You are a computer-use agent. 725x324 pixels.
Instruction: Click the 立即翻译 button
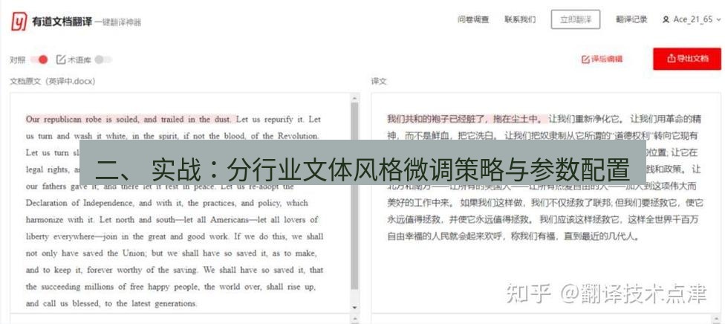pyautogui.click(x=576, y=19)
